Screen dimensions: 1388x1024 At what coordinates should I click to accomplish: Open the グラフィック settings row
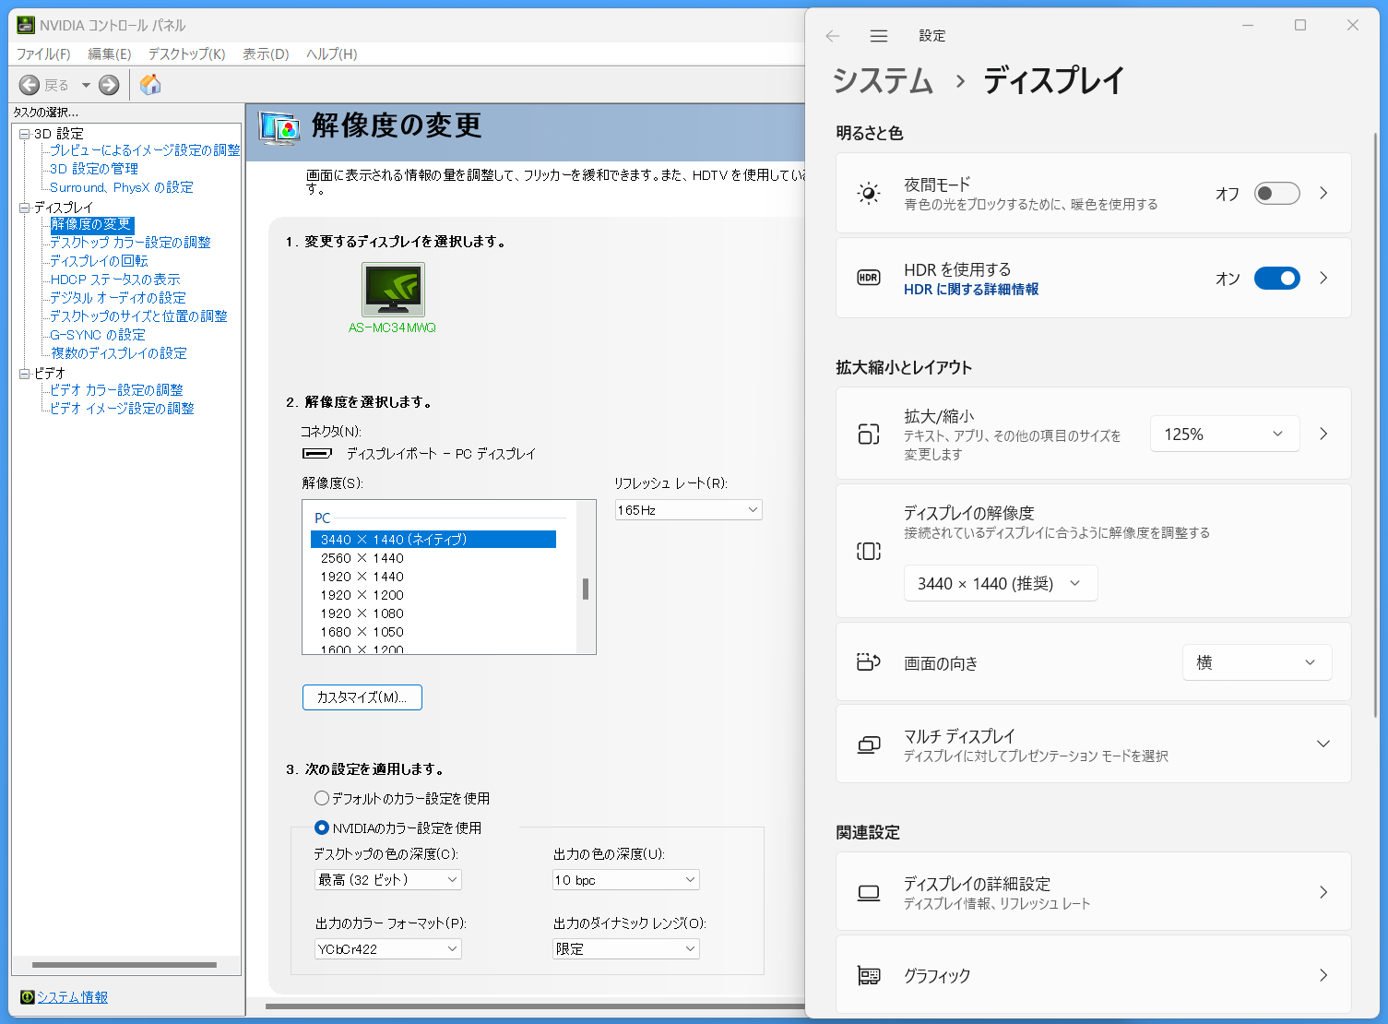click(1094, 974)
